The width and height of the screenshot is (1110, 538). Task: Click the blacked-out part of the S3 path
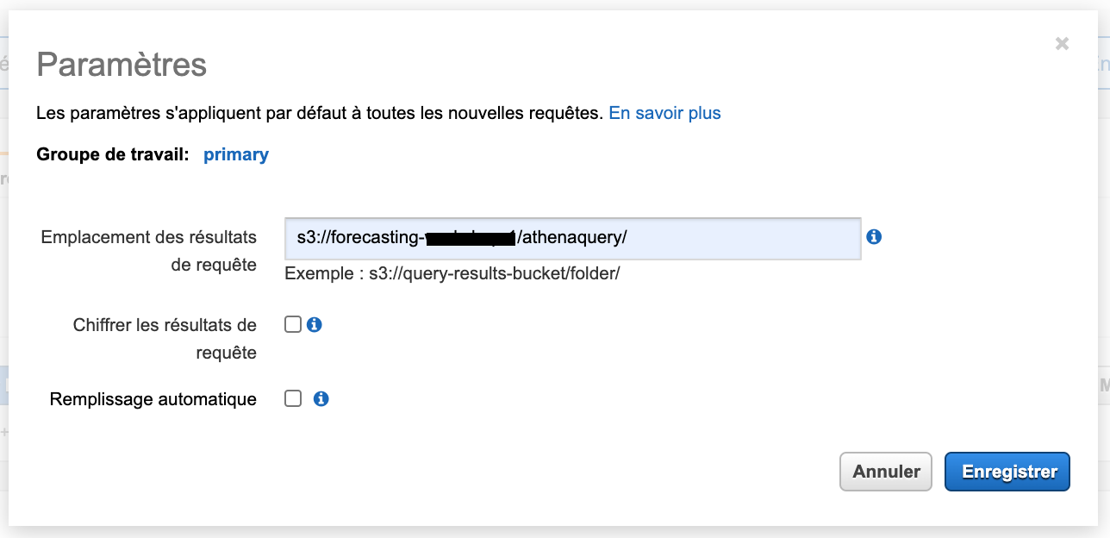point(471,238)
